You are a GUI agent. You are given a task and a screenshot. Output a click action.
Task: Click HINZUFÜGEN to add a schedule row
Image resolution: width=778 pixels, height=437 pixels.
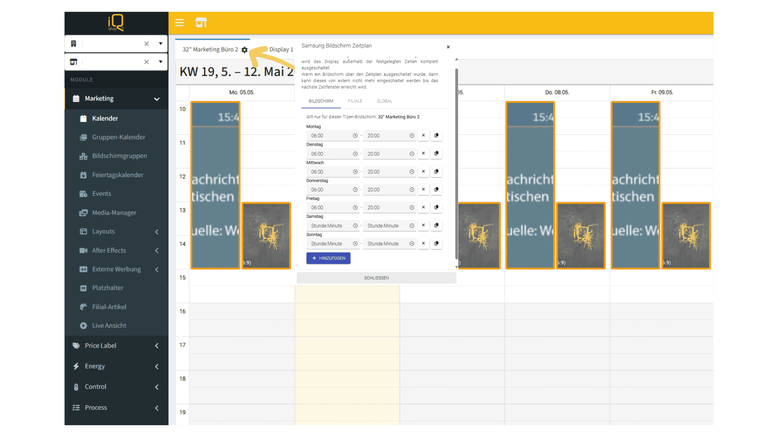(329, 258)
